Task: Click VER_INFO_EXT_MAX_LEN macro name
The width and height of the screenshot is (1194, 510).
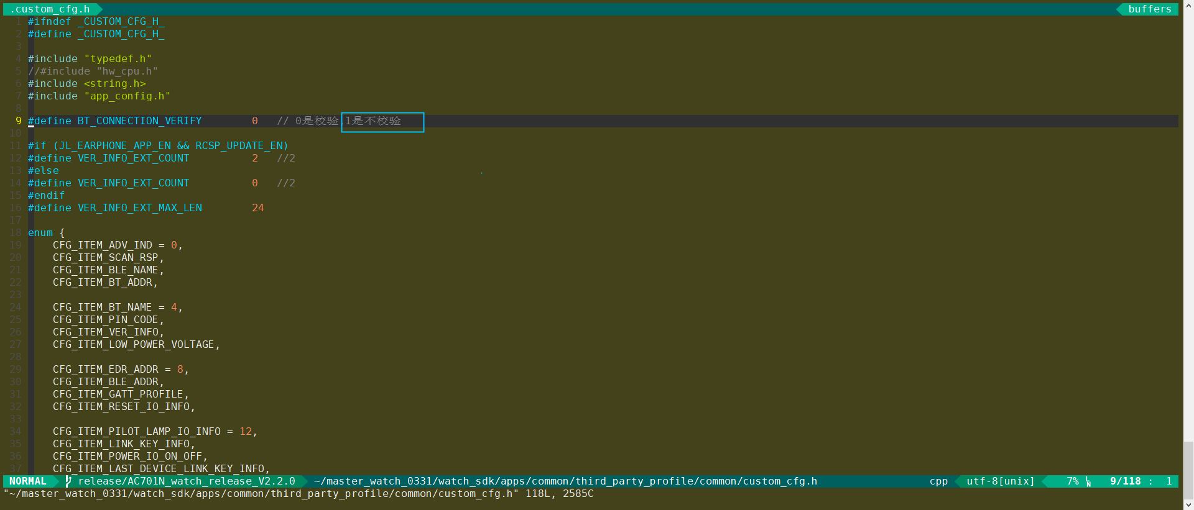Action: pyautogui.click(x=139, y=208)
